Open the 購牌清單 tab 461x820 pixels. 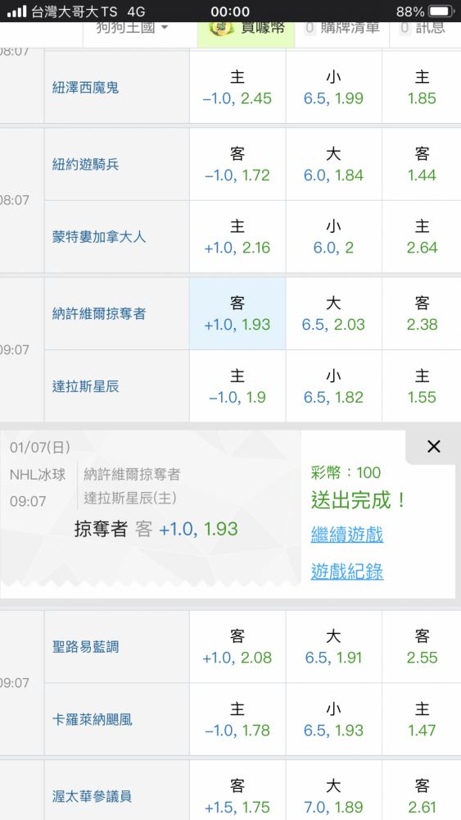click(342, 28)
